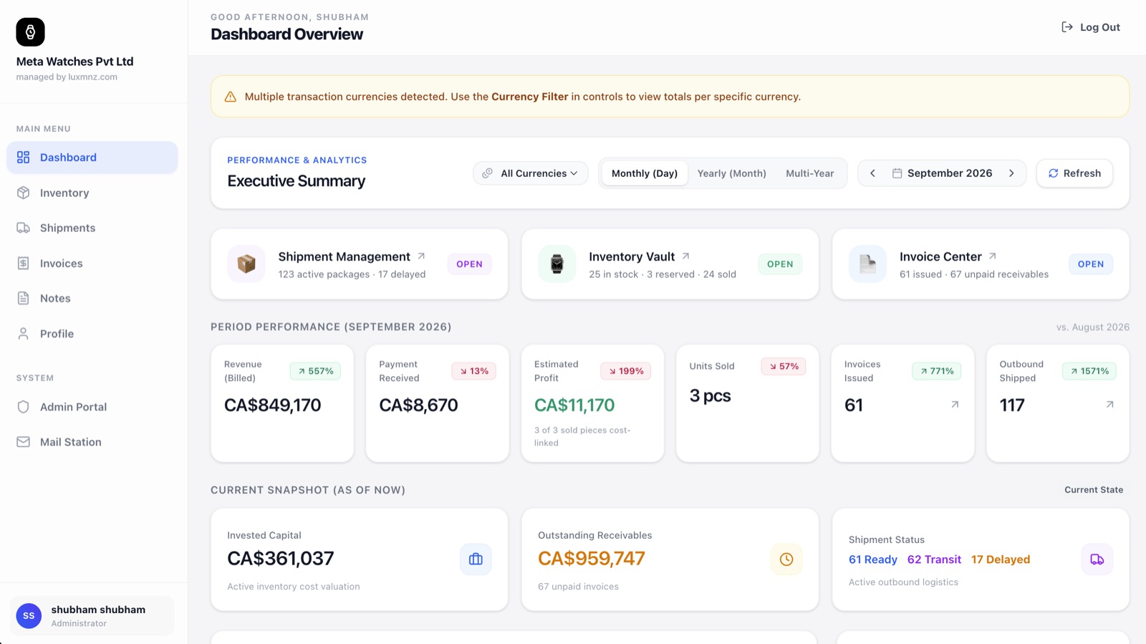This screenshot has height=644, width=1146.
Task: Open the Dashboard menu item
Action: click(x=92, y=158)
